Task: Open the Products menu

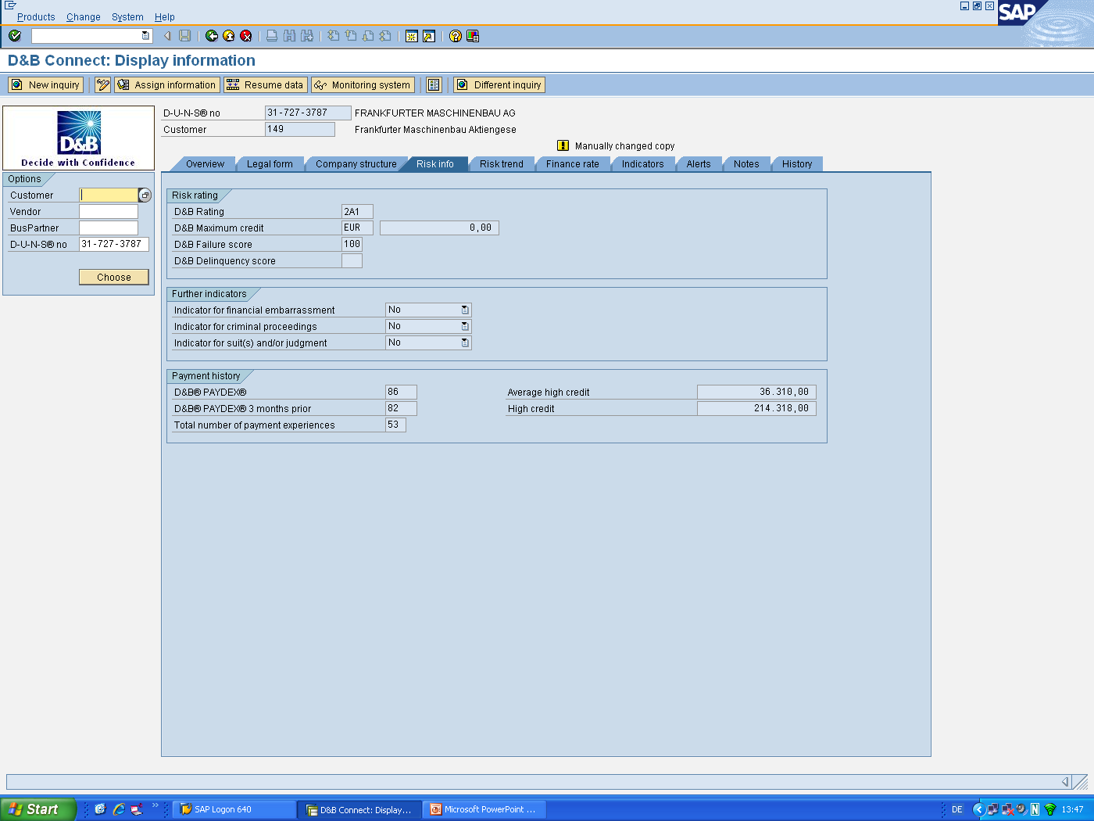Action: click(36, 17)
